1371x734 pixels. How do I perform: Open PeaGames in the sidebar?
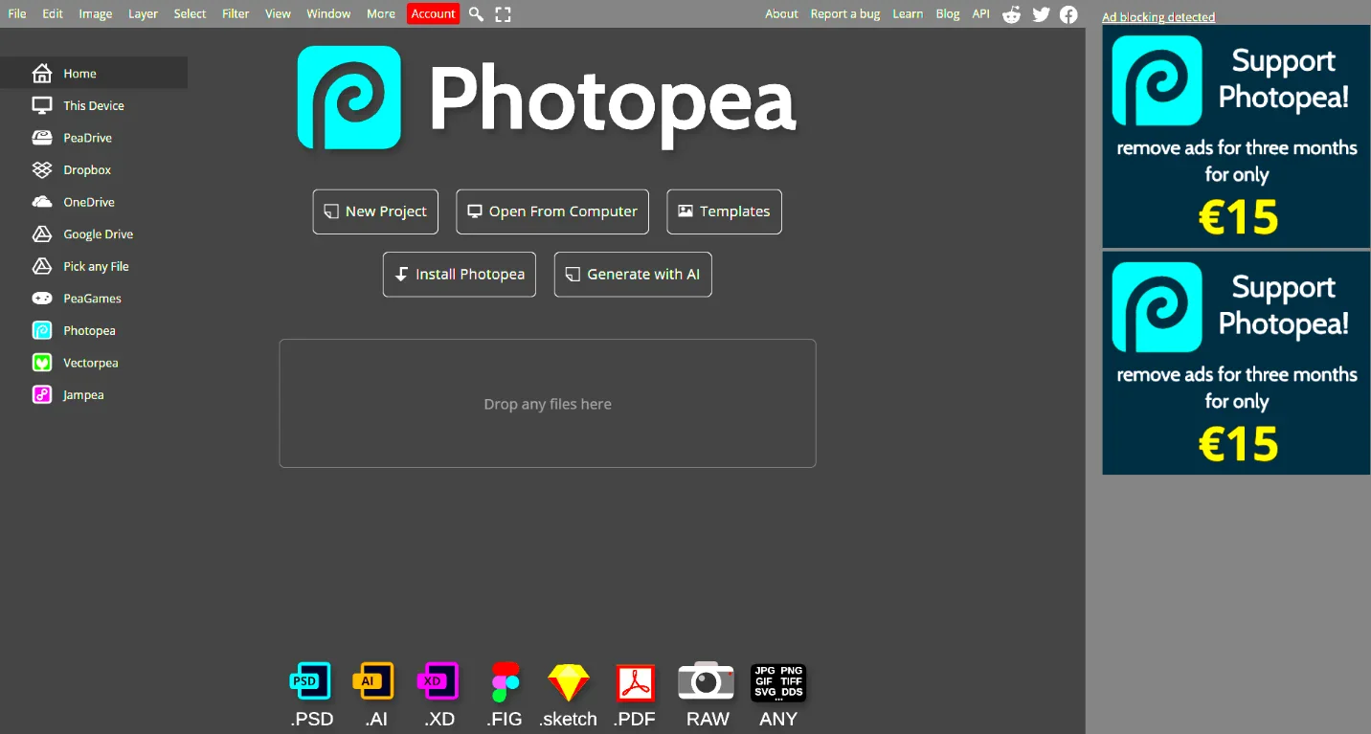[94, 299]
